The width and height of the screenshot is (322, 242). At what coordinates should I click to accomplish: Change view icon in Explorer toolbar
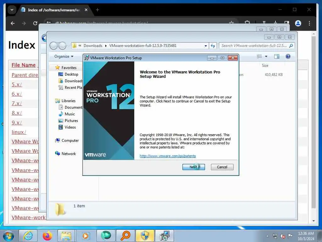259,56
